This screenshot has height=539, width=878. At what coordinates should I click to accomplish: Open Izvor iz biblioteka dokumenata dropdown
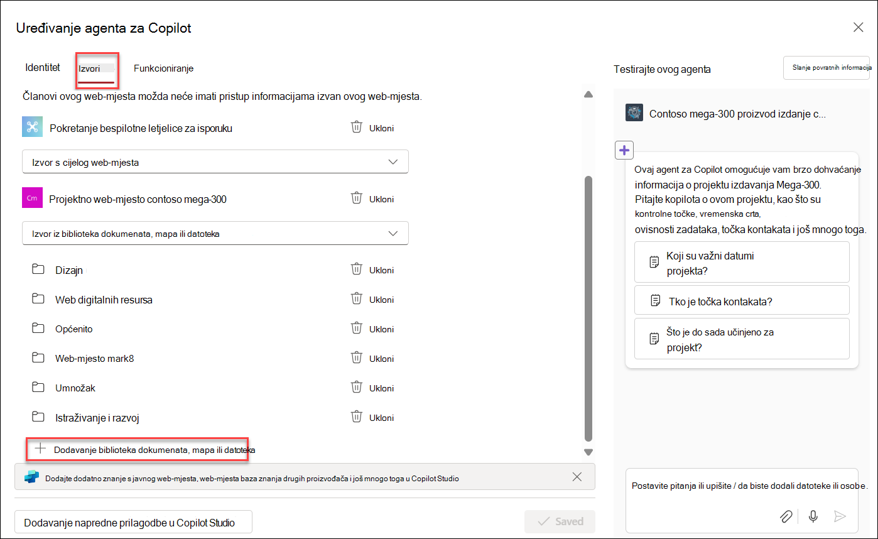215,233
